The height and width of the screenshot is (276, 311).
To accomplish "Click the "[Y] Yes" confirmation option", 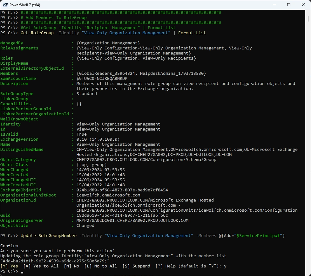I will (x=9, y=266).
